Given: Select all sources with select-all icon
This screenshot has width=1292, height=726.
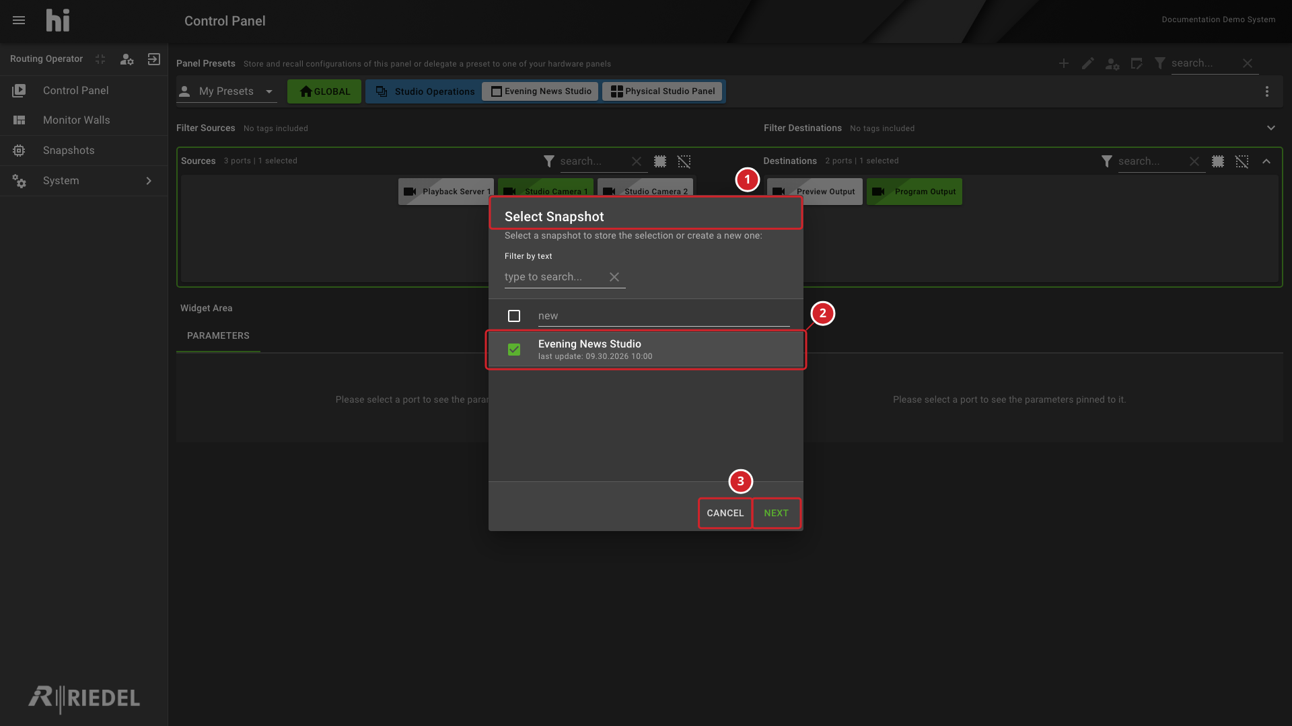Looking at the screenshot, I should 660,161.
